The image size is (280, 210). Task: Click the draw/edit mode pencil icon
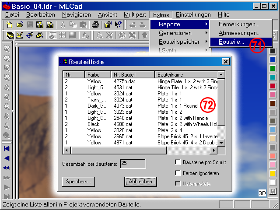coord(20,35)
